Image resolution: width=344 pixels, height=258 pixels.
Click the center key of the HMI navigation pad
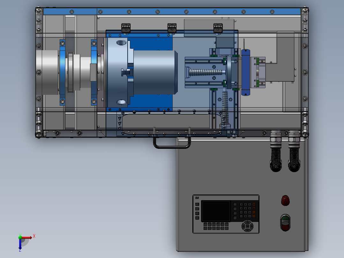[x=248, y=226]
